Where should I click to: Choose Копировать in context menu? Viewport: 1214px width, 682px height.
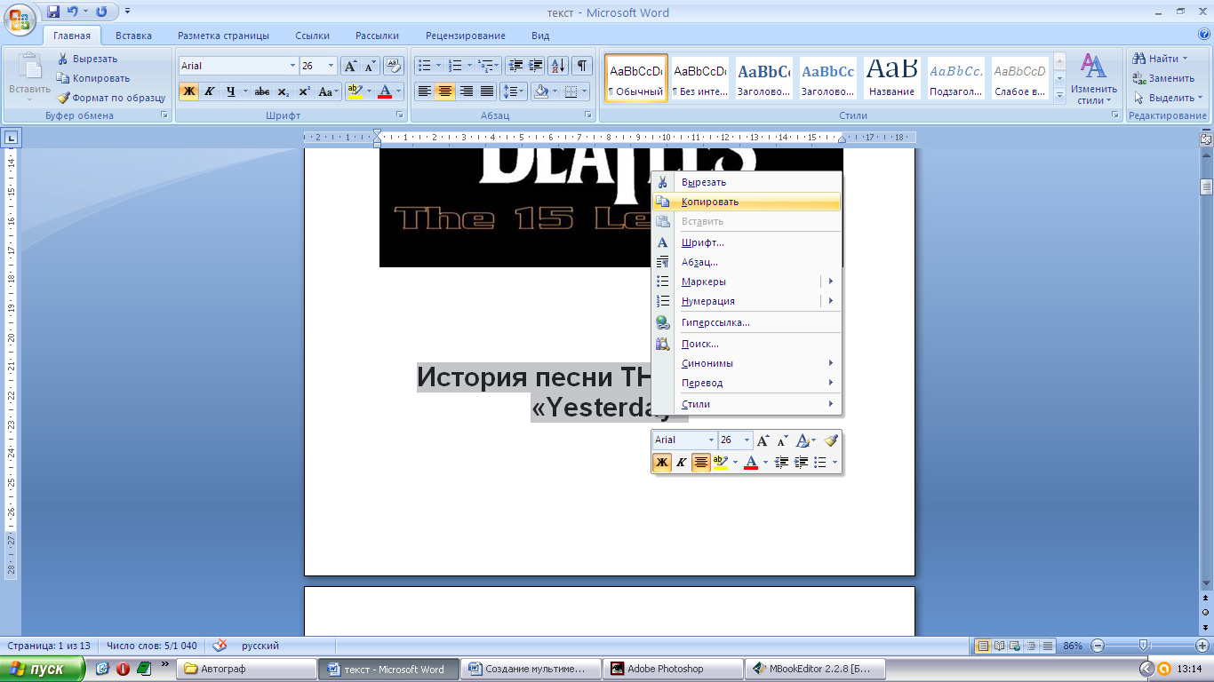[x=747, y=202]
